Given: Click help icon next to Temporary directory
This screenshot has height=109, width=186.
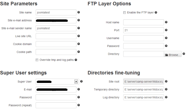Looking at the screenshot, I should (166, 89).
